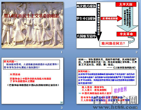Viewport: 141px width, 110px height.
Task: Click the title 第14课新民主主义革命的崛起
Action: pyautogui.click(x=32, y=16)
